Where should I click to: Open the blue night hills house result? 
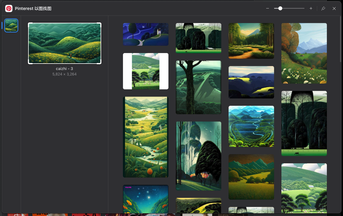146,34
